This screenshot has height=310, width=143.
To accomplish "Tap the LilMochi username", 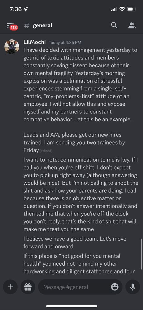I will pos(35,42).
